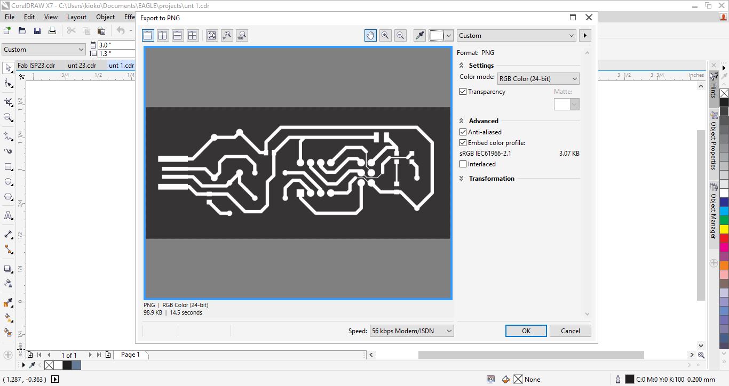Click the no-color swatch in document palette

[x=49, y=365]
